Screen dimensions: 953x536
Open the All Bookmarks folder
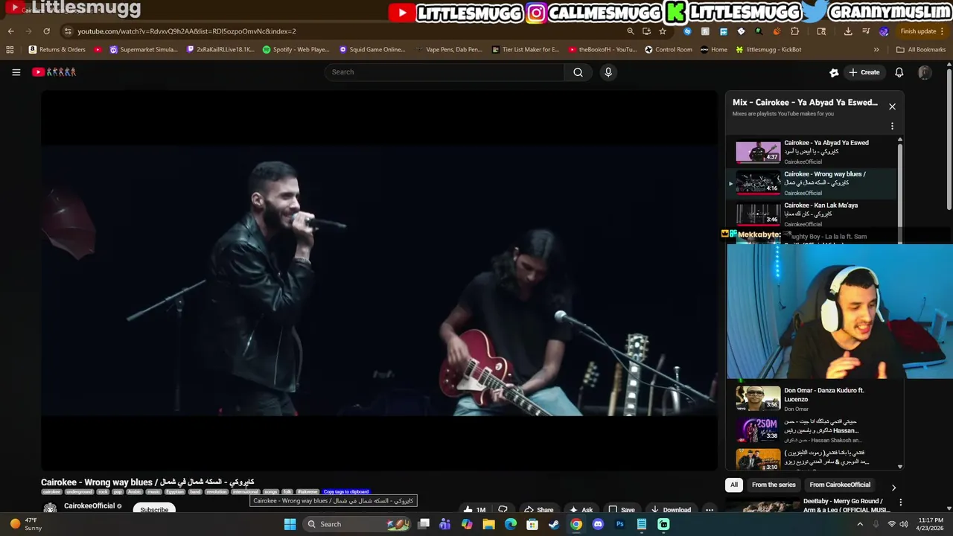921,50
